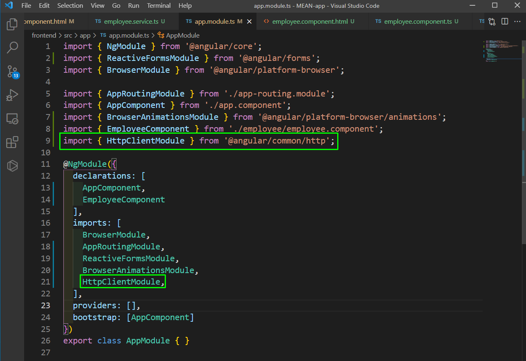Click NgModule in the line 1 import
The height and width of the screenshot is (361, 526).
126,46
